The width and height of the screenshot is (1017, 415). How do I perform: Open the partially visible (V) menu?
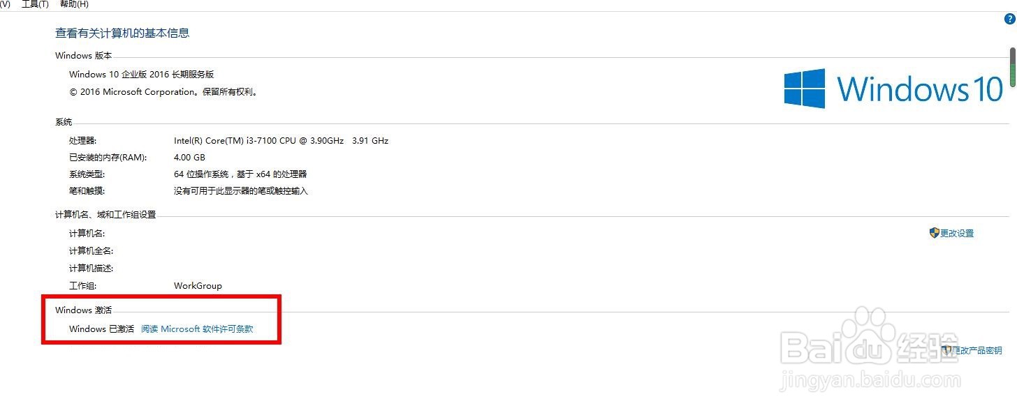[5, 4]
